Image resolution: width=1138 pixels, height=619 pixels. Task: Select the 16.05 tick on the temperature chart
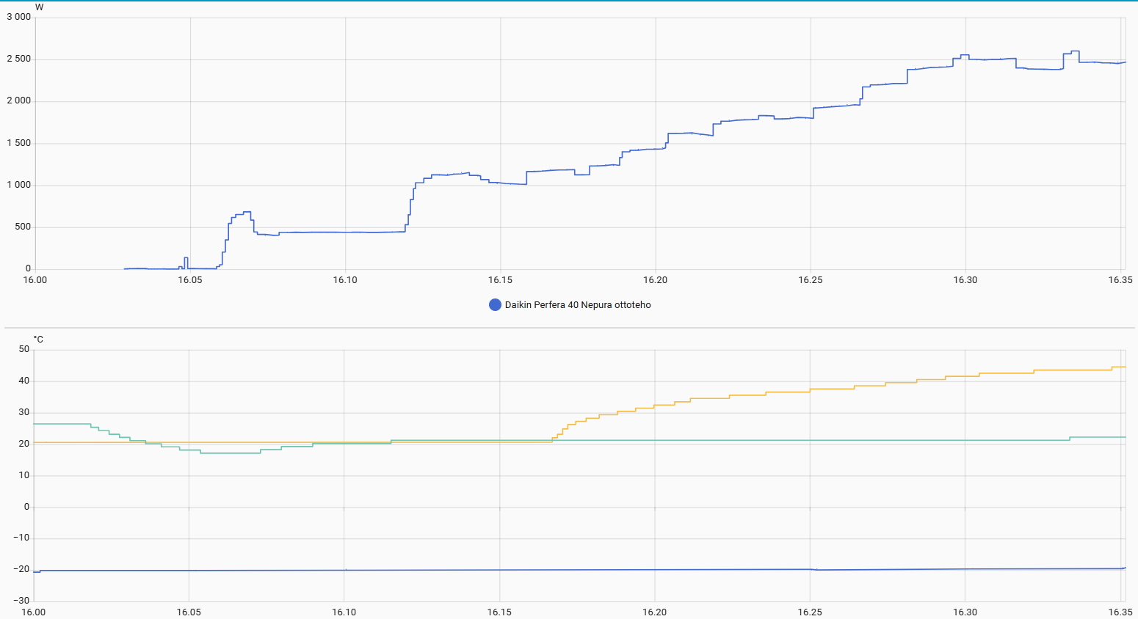[x=189, y=612]
